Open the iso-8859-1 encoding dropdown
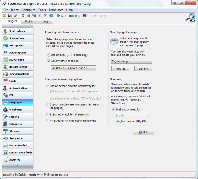The width and height of the screenshot is (198, 179). [x=73, y=68]
